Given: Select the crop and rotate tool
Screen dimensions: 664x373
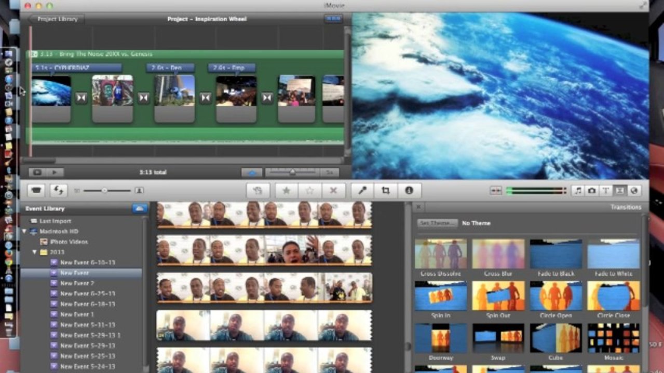Looking at the screenshot, I should click(x=385, y=191).
